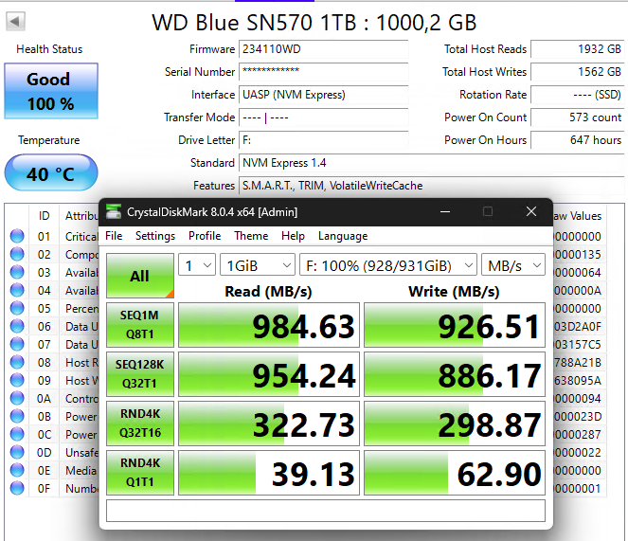Open the Settings menu in CrystalDiskMark
This screenshot has width=628, height=541.
pyautogui.click(x=155, y=236)
